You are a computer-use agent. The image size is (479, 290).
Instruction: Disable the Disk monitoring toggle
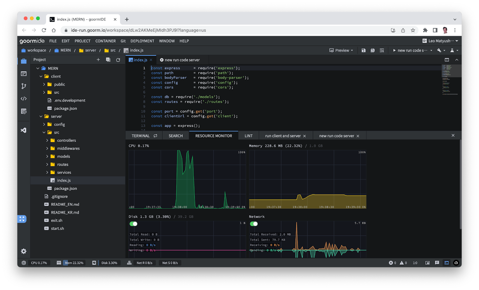pos(134,224)
